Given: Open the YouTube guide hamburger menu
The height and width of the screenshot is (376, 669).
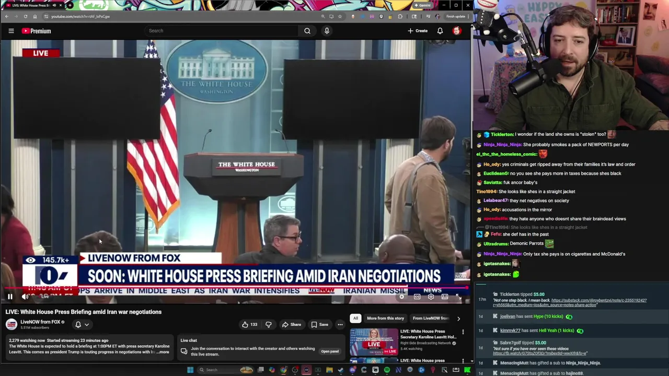Looking at the screenshot, I should pos(11,31).
